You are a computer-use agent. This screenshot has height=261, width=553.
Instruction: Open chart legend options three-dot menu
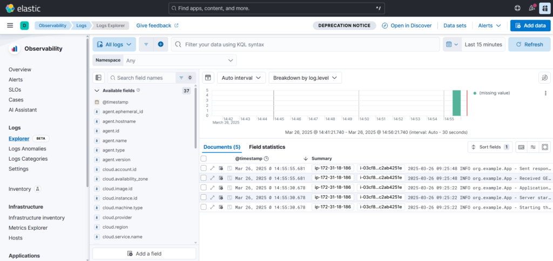point(546,93)
